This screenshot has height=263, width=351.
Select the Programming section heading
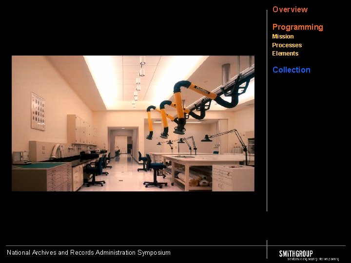(x=298, y=27)
